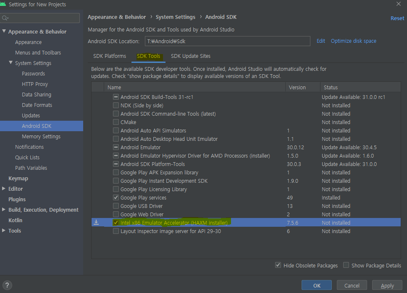Select HTTP Proxy settings

[x=35, y=84]
